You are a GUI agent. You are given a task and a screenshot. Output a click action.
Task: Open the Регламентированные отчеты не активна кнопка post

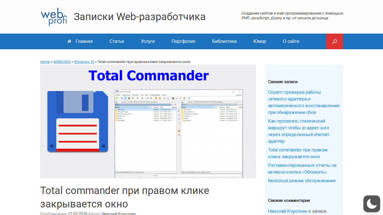coord(302,169)
